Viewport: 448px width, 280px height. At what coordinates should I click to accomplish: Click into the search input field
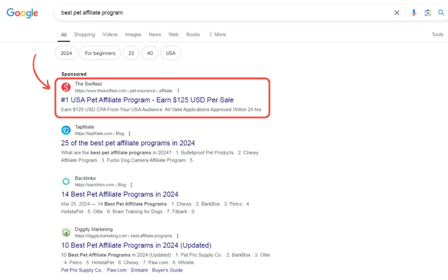pos(224,13)
